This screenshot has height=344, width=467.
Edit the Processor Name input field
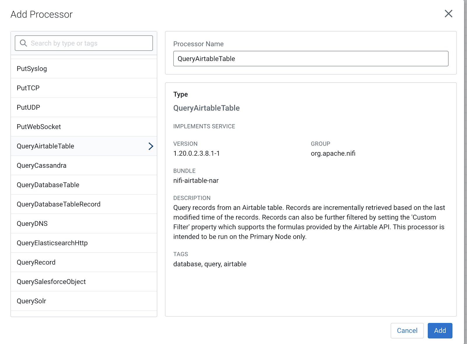tap(311, 59)
